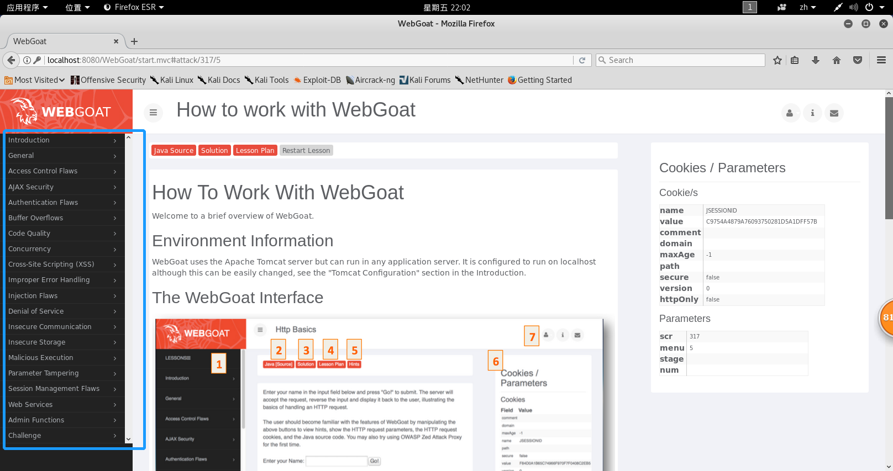Open the 位置 places menu
This screenshot has height=471, width=893.
[x=77, y=7]
